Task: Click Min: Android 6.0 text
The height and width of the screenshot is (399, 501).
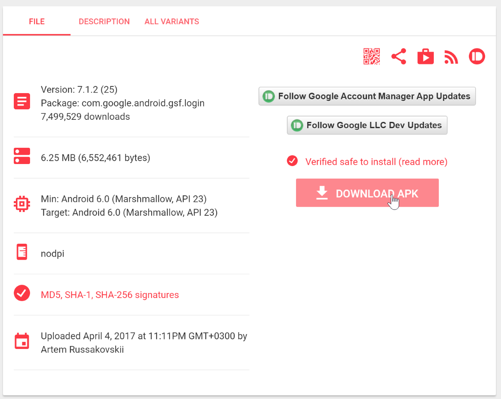Action: pyautogui.click(x=124, y=199)
